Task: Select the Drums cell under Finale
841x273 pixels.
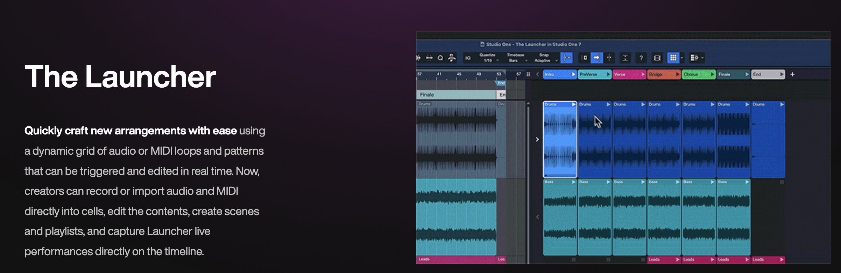Action: (733, 140)
